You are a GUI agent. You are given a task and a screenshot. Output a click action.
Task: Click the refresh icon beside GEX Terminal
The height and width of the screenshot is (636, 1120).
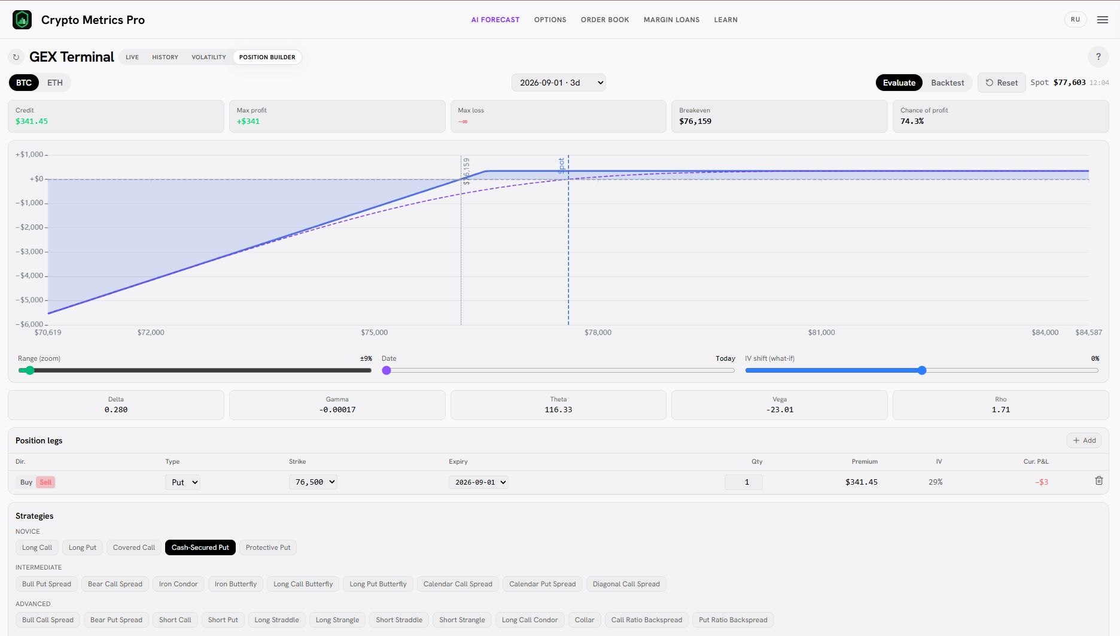point(16,57)
